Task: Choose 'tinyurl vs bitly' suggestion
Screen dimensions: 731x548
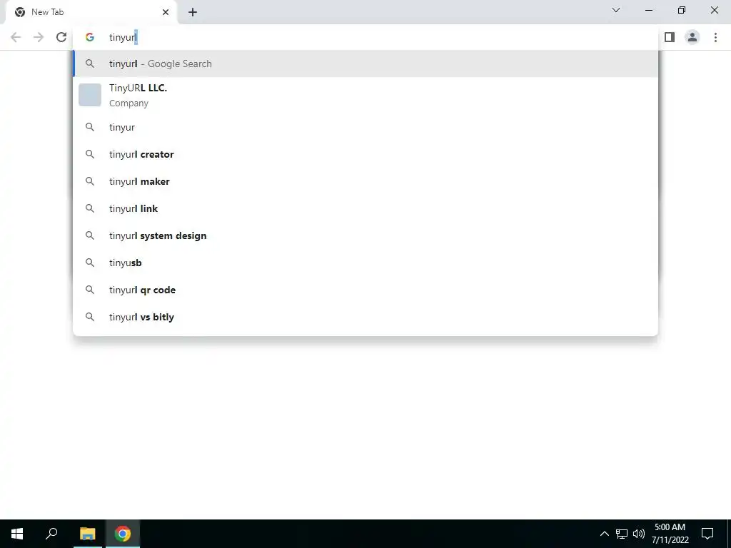Action: tap(365, 316)
